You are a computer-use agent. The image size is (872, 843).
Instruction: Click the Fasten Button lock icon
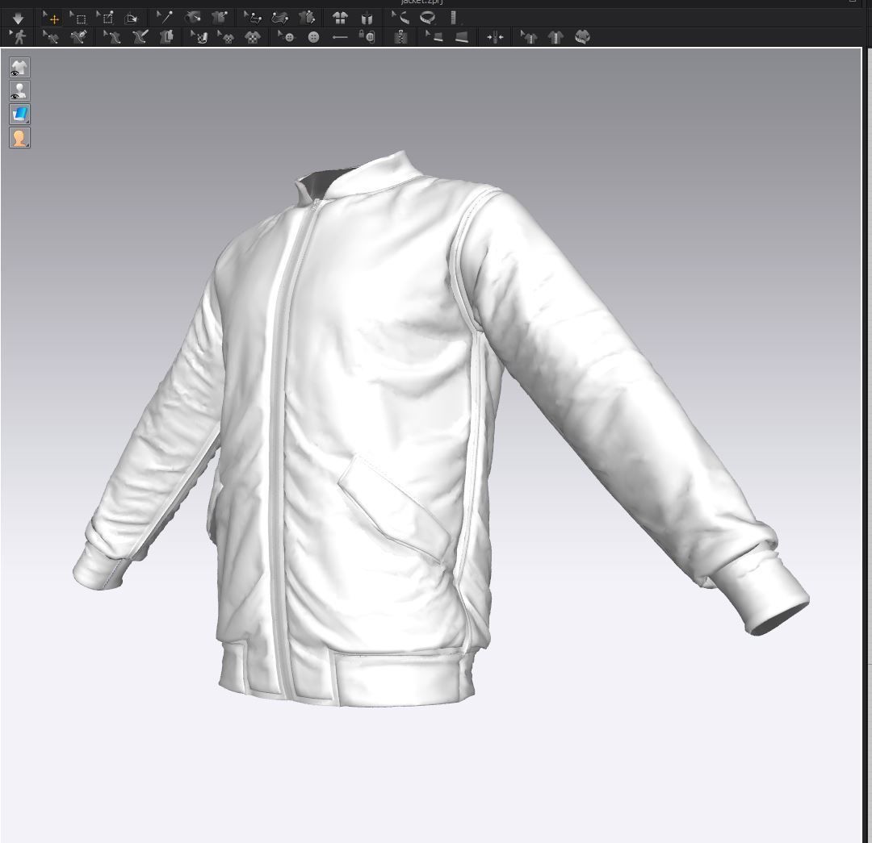click(367, 37)
